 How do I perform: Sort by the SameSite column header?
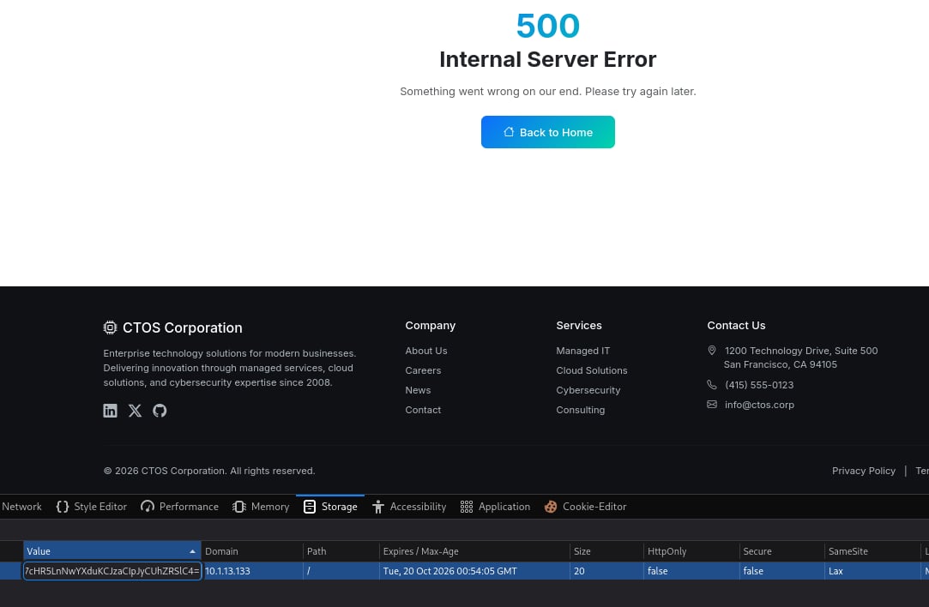(872, 551)
